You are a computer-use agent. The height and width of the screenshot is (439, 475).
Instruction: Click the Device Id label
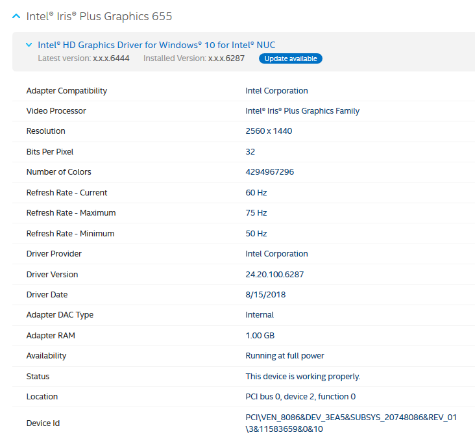43,423
